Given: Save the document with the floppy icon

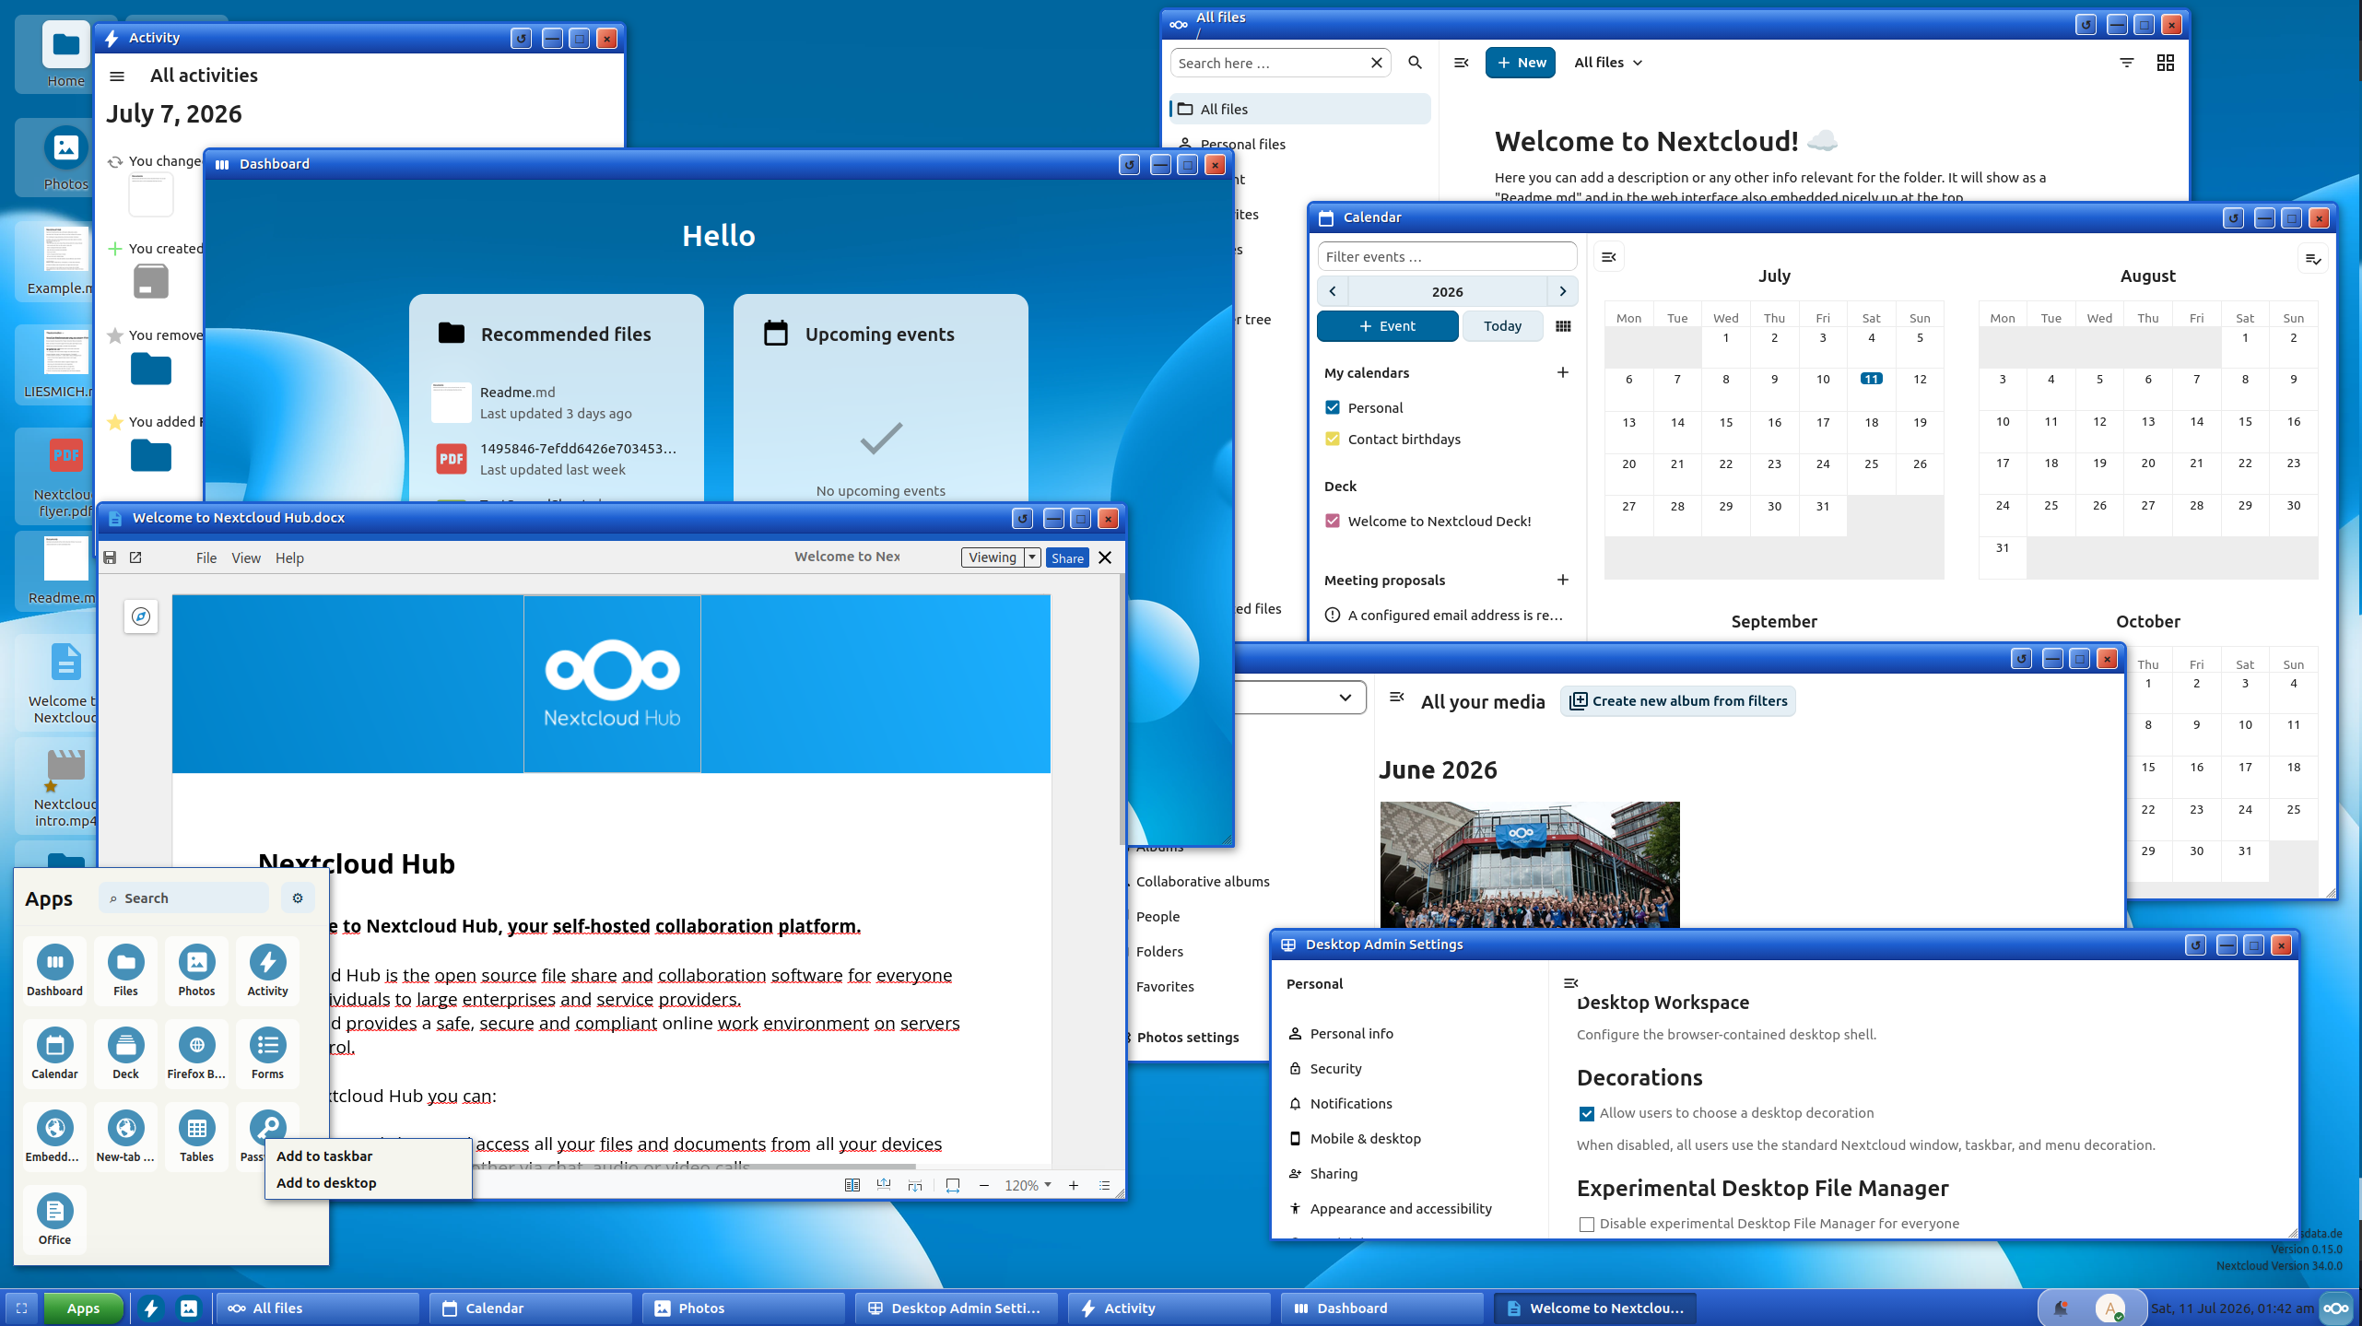Looking at the screenshot, I should point(110,557).
